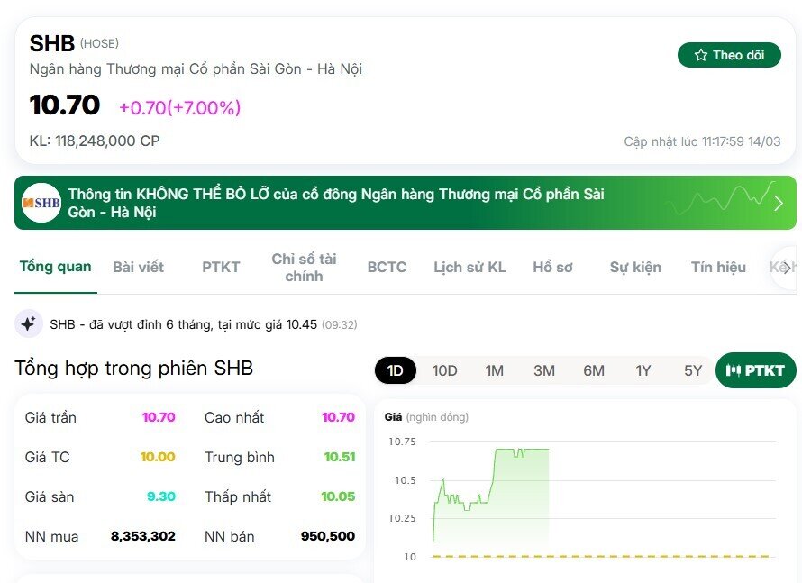Click the yellow dashed reference price line
This screenshot has height=583, width=802.
(600, 556)
